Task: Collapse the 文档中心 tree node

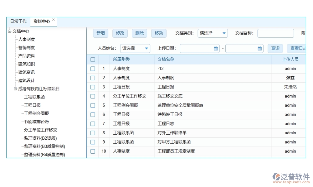Action: (9, 31)
